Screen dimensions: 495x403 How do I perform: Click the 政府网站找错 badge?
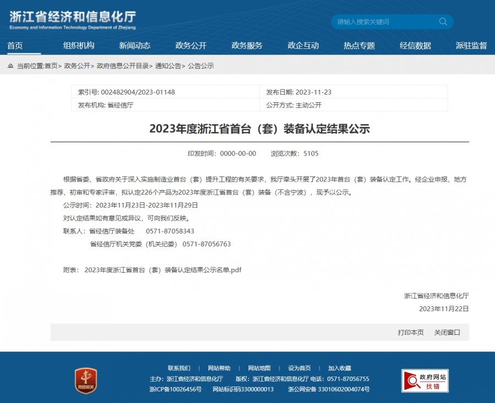coord(425,380)
